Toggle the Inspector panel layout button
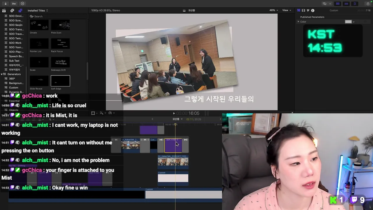This screenshot has height=210, width=373. (x=355, y=3)
